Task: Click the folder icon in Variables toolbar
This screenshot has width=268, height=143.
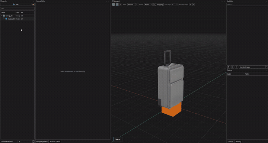Action: click(232, 67)
